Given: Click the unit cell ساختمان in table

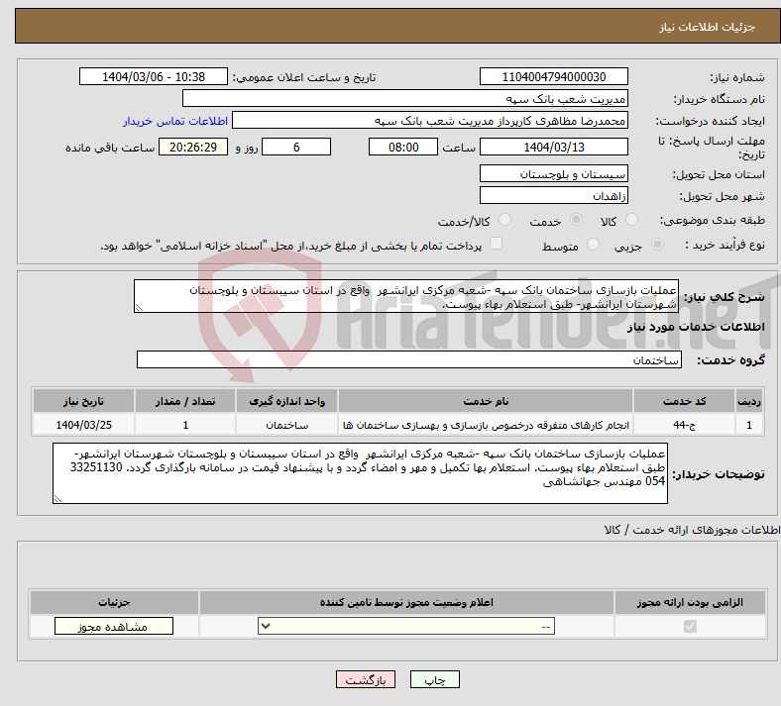Looking at the screenshot, I should (x=286, y=425).
